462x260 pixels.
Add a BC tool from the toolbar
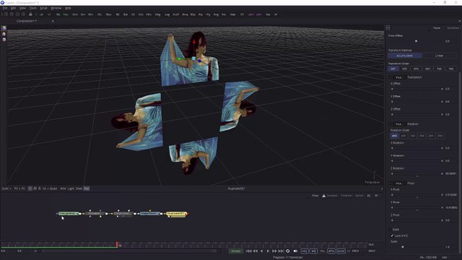[x=118, y=14]
